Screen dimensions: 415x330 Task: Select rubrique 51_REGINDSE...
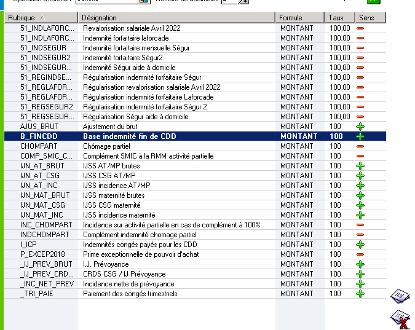click(45, 77)
